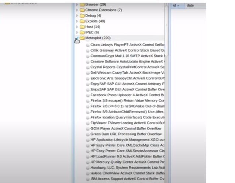Click the Browser folder icon

(82, 4)
